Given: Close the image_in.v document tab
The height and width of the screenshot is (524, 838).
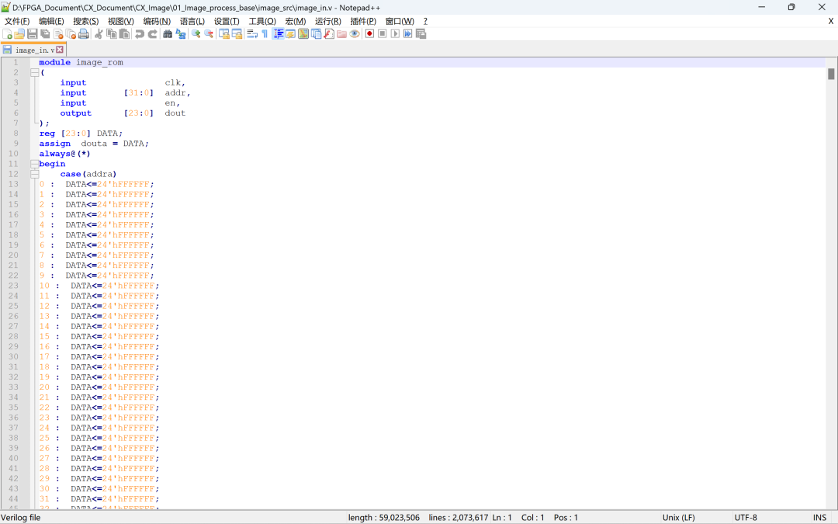Looking at the screenshot, I should point(60,47).
